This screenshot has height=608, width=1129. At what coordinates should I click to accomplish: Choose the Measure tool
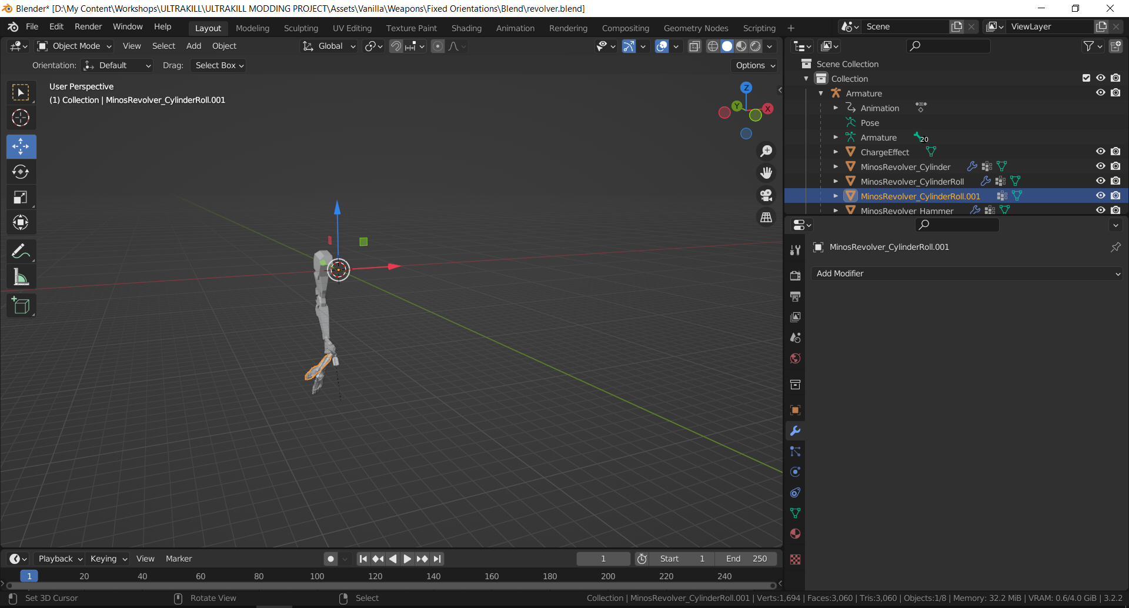[x=21, y=277]
